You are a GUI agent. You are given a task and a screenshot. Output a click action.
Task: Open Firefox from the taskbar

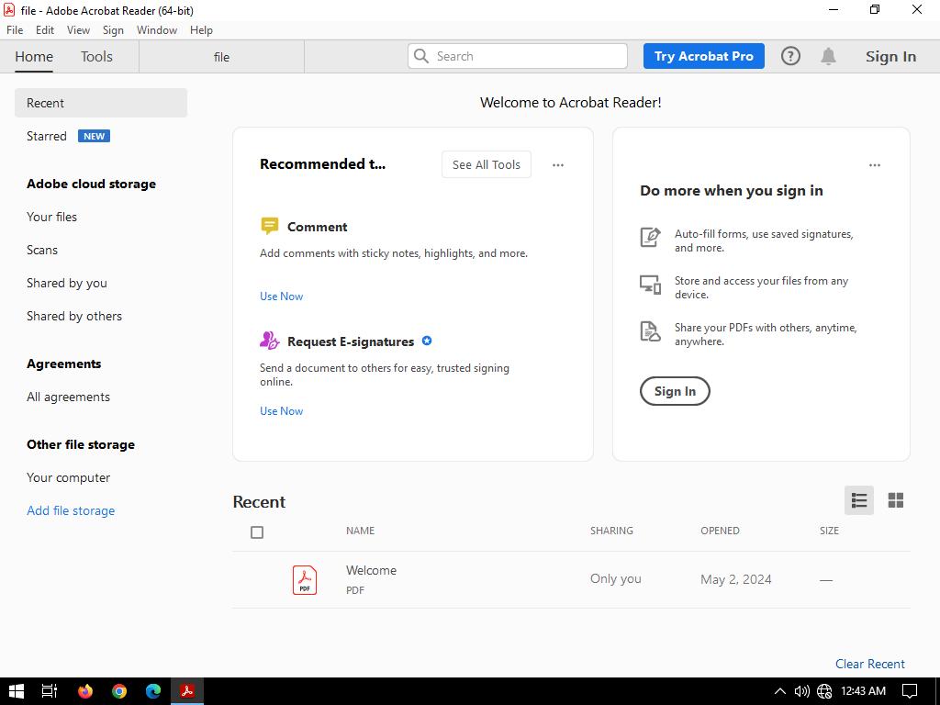(x=85, y=691)
